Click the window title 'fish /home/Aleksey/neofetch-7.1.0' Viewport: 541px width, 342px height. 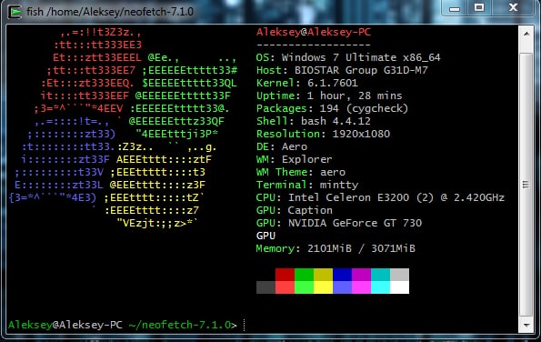[110, 12]
